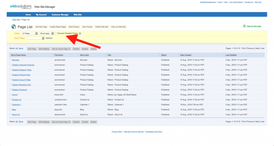
Task: Tick the About Us row checkbox
Action: [x=10, y=115]
